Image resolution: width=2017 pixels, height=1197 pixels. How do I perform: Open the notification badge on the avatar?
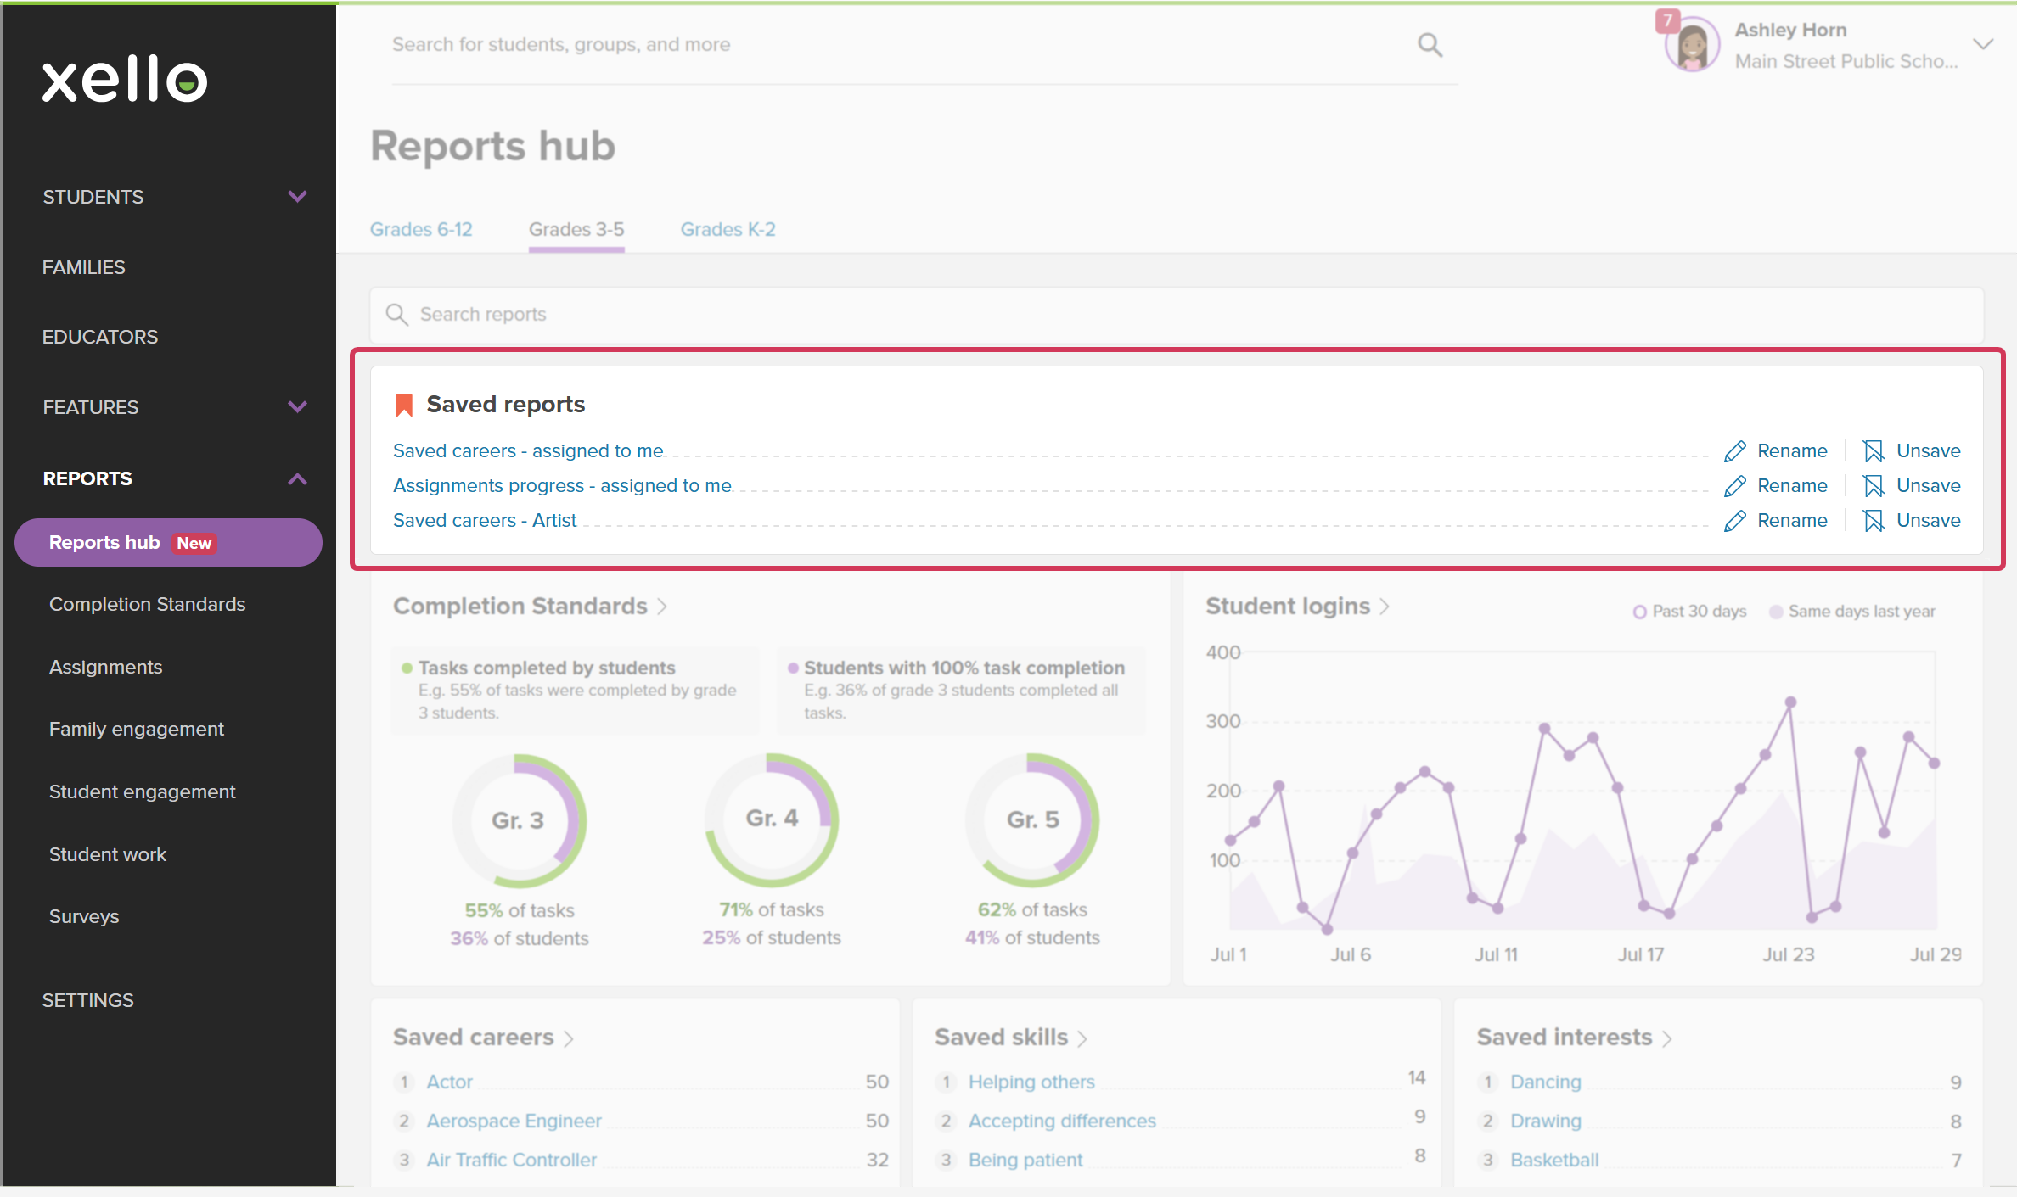(1667, 20)
